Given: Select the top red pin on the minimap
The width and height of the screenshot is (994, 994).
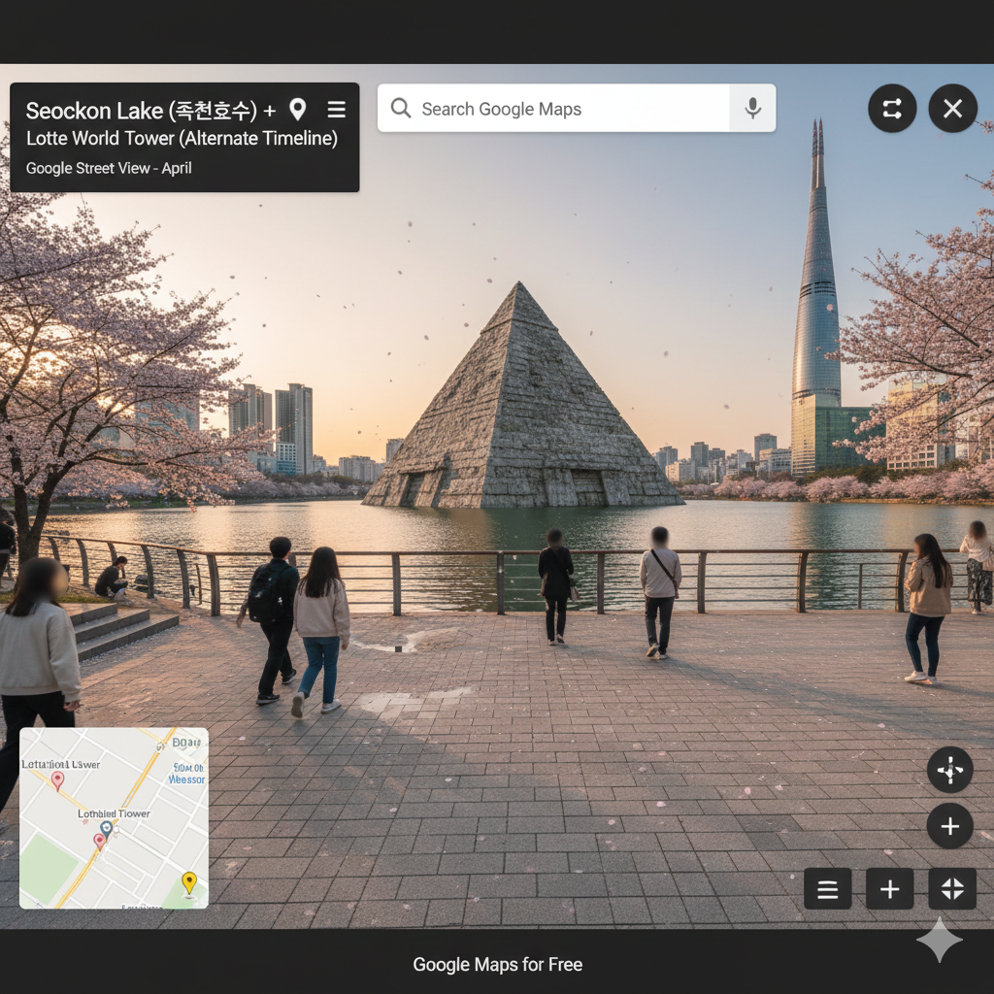Looking at the screenshot, I should 57,779.
